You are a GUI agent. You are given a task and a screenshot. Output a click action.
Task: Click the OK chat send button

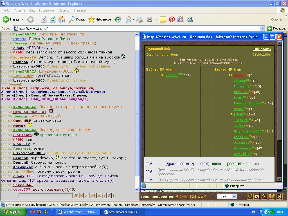(x=76, y=195)
